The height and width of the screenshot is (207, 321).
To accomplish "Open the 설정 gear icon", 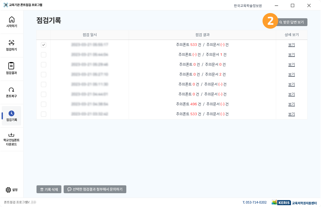I will coord(8,190).
